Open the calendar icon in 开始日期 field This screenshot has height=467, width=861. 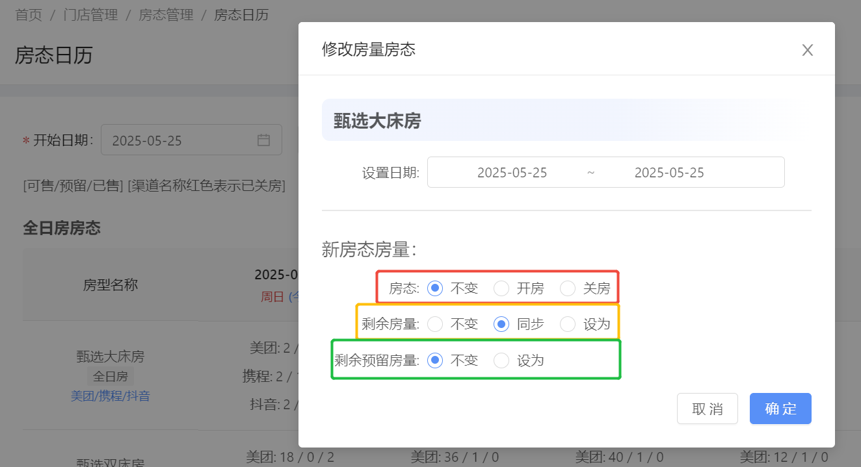pyautogui.click(x=263, y=140)
